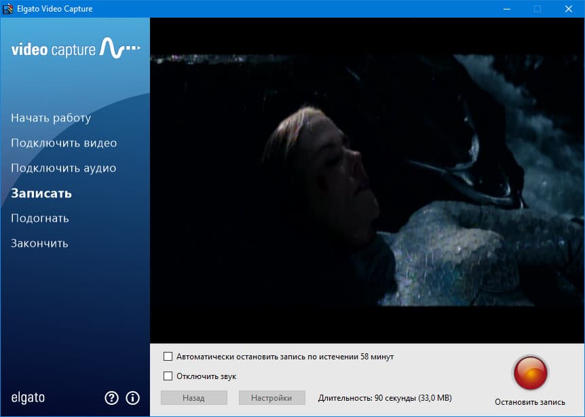Jump to 'Закончить' step
Viewport: 585px width, 417px height.
click(x=39, y=243)
